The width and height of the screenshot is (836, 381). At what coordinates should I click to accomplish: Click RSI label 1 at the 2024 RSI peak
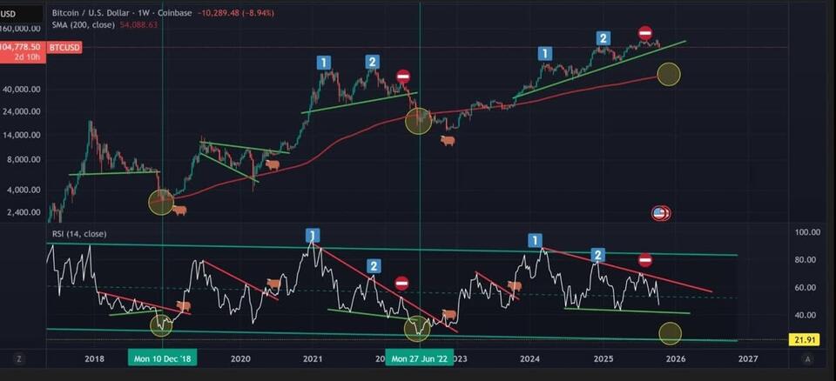click(536, 240)
